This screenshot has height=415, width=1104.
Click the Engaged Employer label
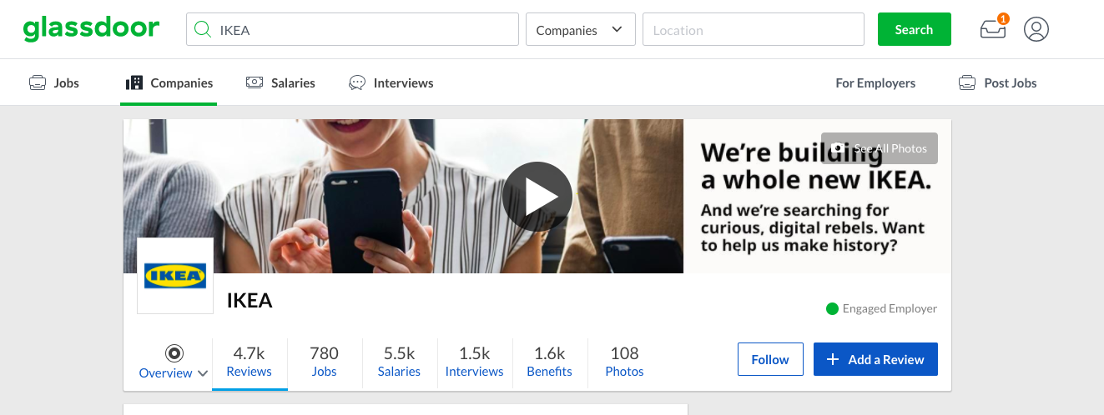pos(890,308)
